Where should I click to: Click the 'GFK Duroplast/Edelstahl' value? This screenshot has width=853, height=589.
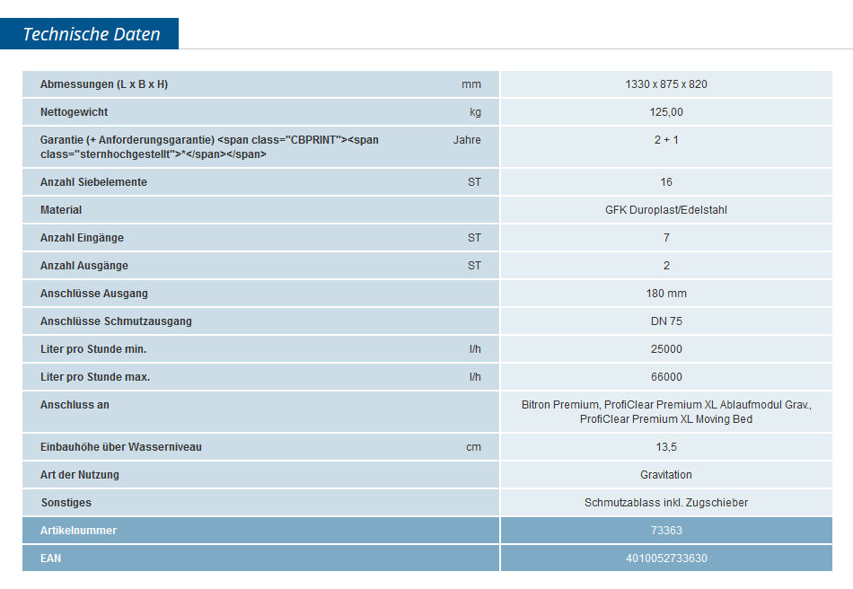666,210
